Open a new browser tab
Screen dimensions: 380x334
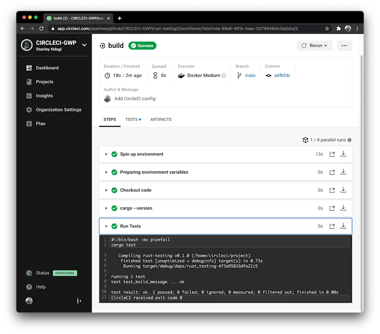pos(119,18)
